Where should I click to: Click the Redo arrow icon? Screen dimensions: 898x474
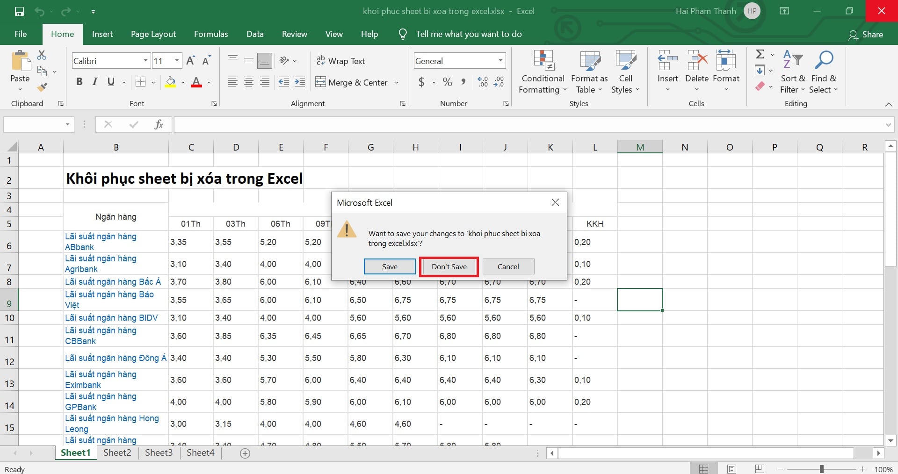pos(66,11)
